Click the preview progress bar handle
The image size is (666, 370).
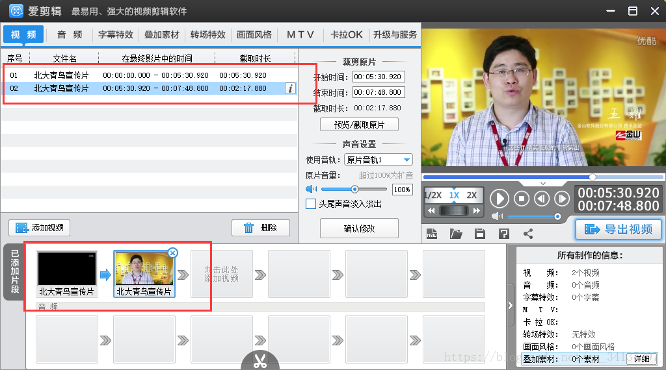[593, 177]
